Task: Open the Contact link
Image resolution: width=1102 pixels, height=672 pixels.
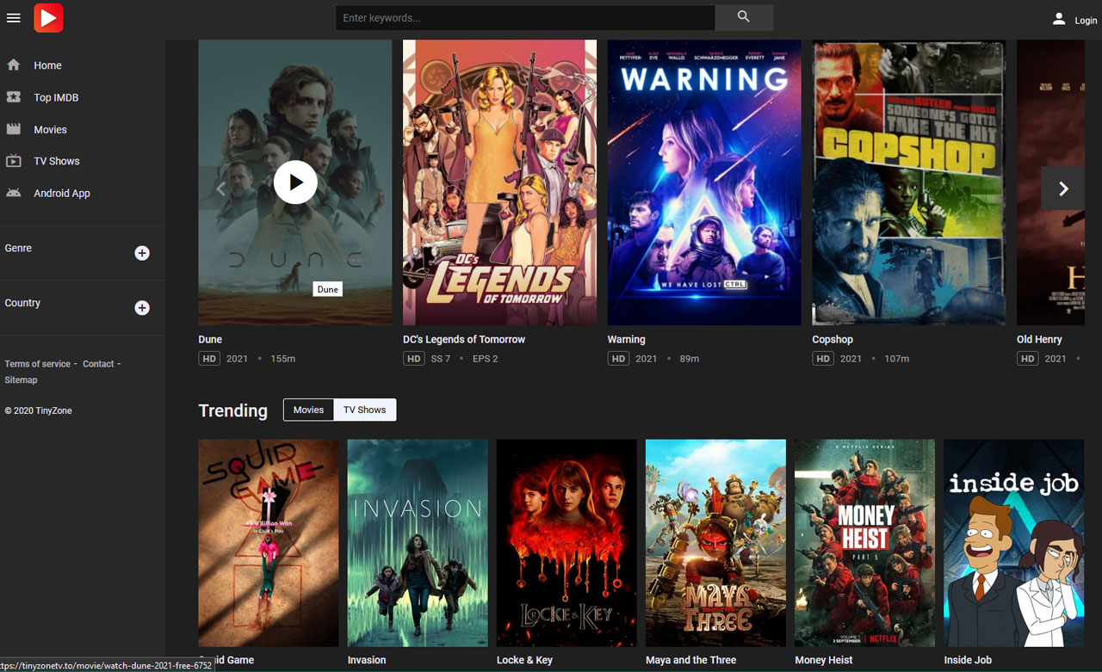Action: pos(98,364)
